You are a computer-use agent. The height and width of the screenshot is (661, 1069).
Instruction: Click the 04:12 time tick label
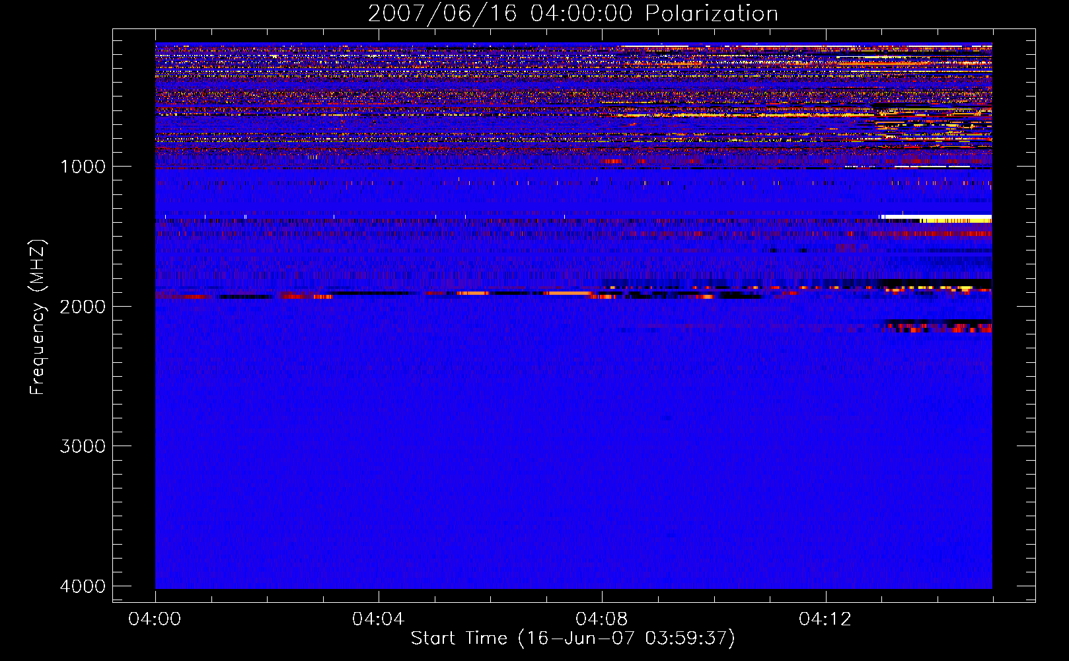point(825,619)
